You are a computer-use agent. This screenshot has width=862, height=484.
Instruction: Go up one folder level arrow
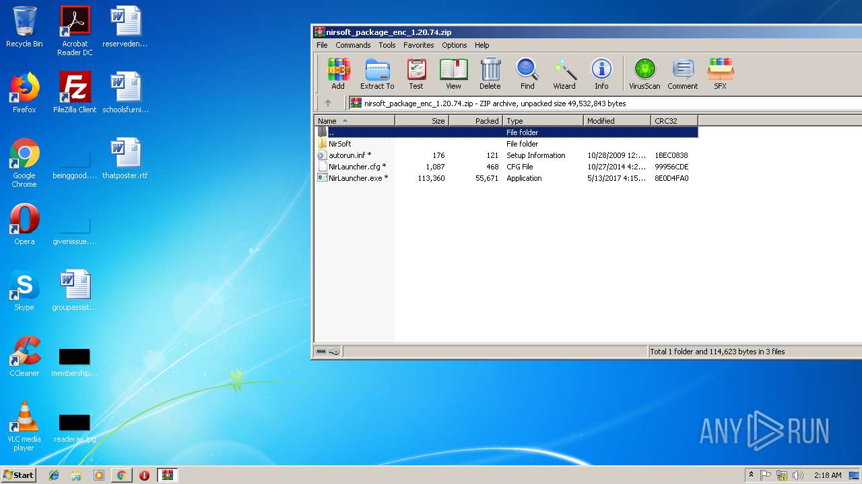tap(328, 104)
